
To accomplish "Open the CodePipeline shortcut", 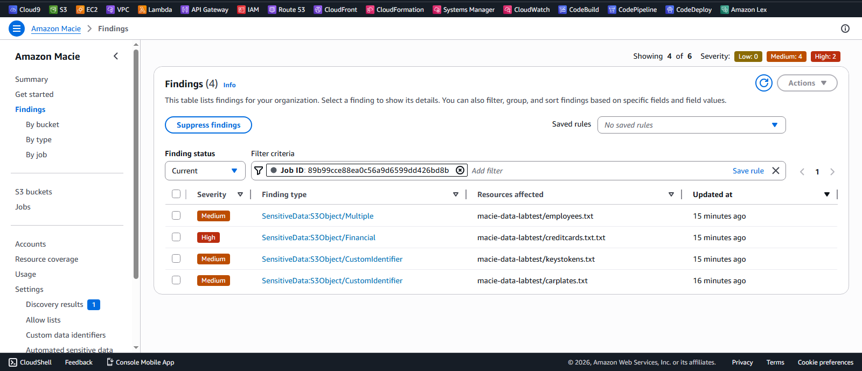I will click(632, 9).
